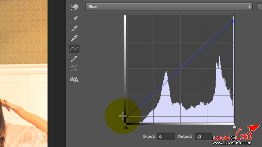Image resolution: width=262 pixels, height=147 pixels.
Task: Select the bottom-left curve control point
Action: click(x=126, y=117)
